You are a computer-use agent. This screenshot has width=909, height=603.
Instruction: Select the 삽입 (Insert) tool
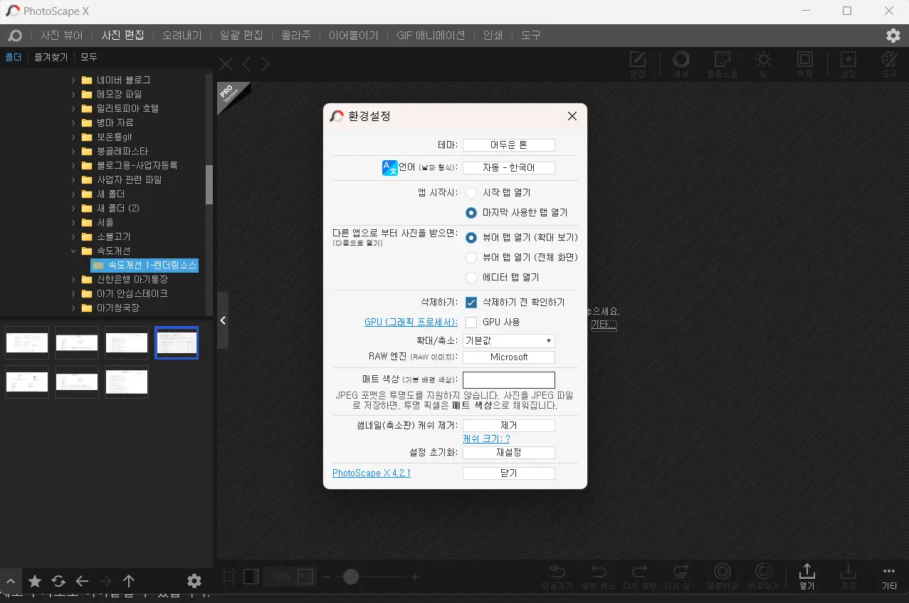pyautogui.click(x=847, y=64)
